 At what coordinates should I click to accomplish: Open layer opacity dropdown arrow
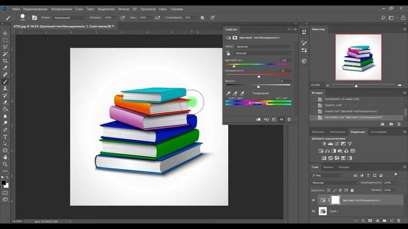pyautogui.click(x=395, y=183)
